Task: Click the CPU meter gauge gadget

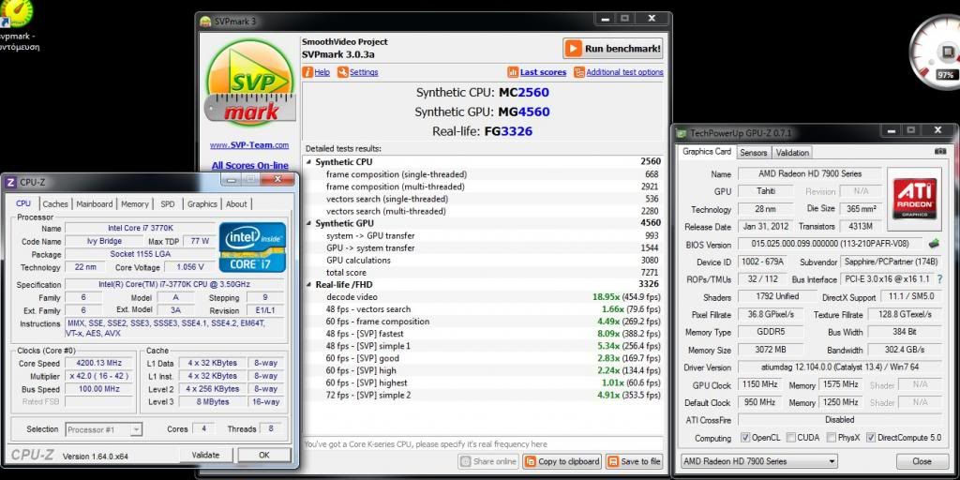Action: tap(936, 52)
